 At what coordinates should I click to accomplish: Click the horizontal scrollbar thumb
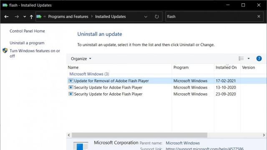click(x=139, y=135)
